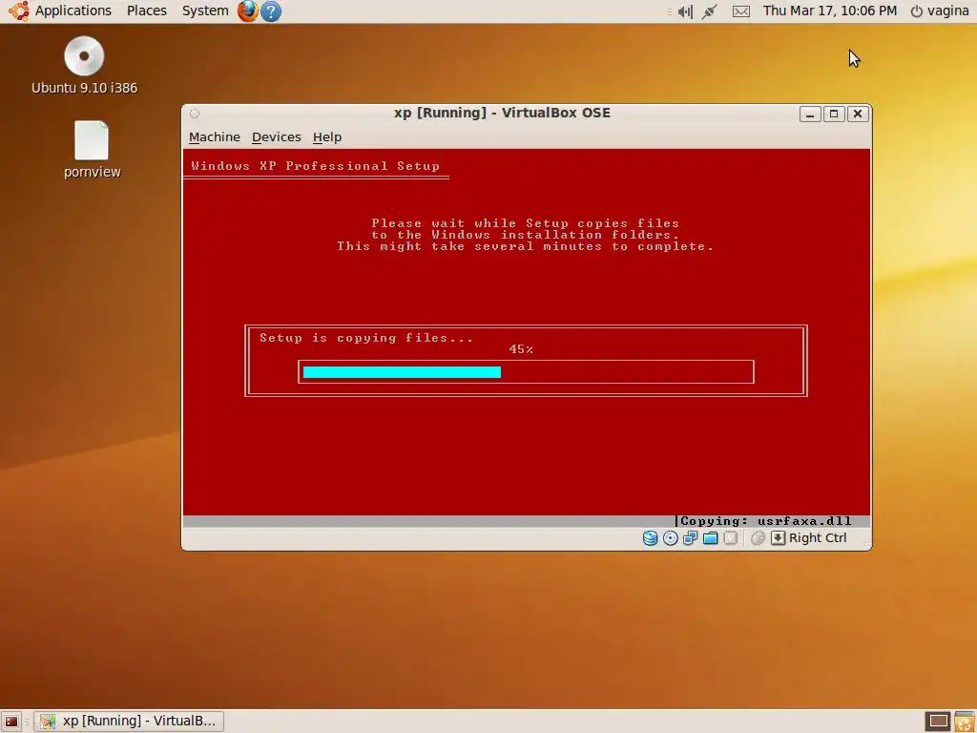Screen dimensions: 977x733
Task: Maximize the VirtualBox xp window
Action: click(x=834, y=115)
